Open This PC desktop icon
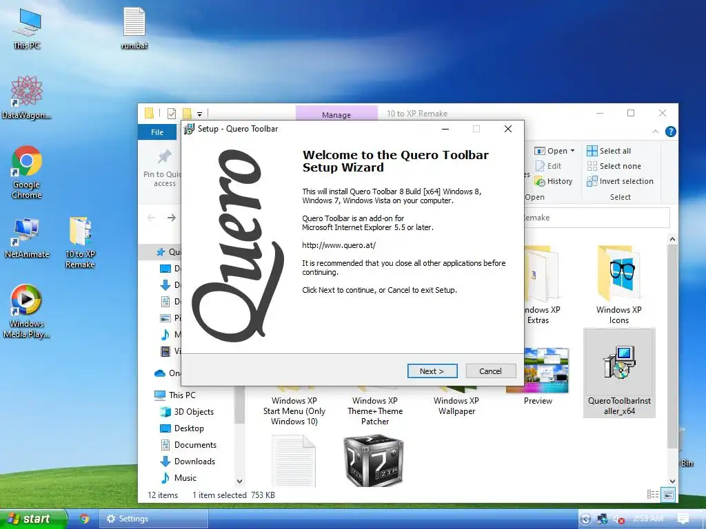 point(27,29)
